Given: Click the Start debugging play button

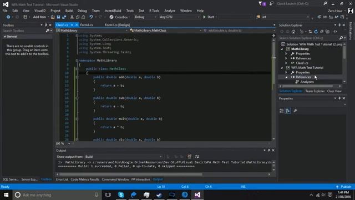Looking at the screenshot, I should click(210, 17).
